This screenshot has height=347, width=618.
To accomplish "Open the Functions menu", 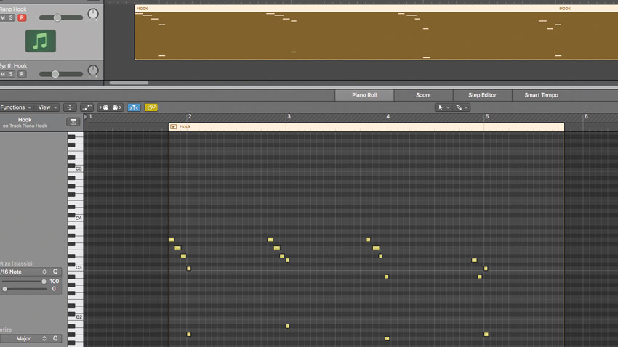I will (16, 107).
